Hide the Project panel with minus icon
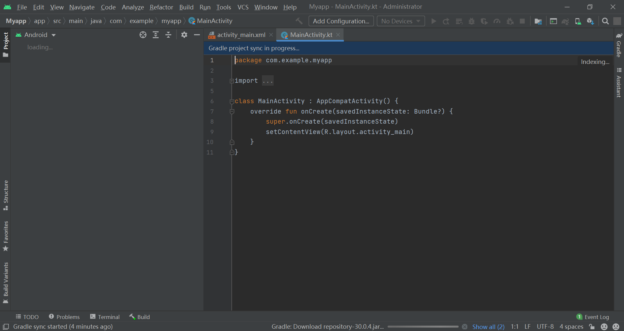Viewport: 624px width, 331px height. click(197, 35)
